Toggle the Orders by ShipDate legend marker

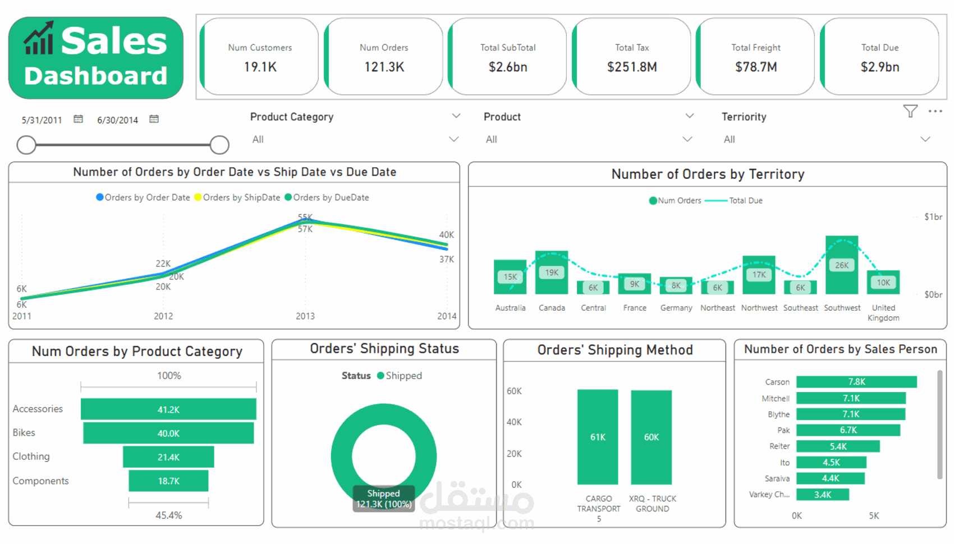point(198,197)
